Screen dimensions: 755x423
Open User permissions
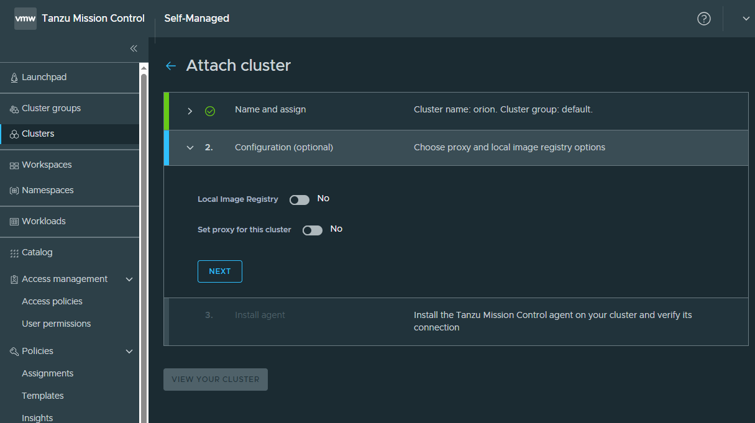point(57,324)
